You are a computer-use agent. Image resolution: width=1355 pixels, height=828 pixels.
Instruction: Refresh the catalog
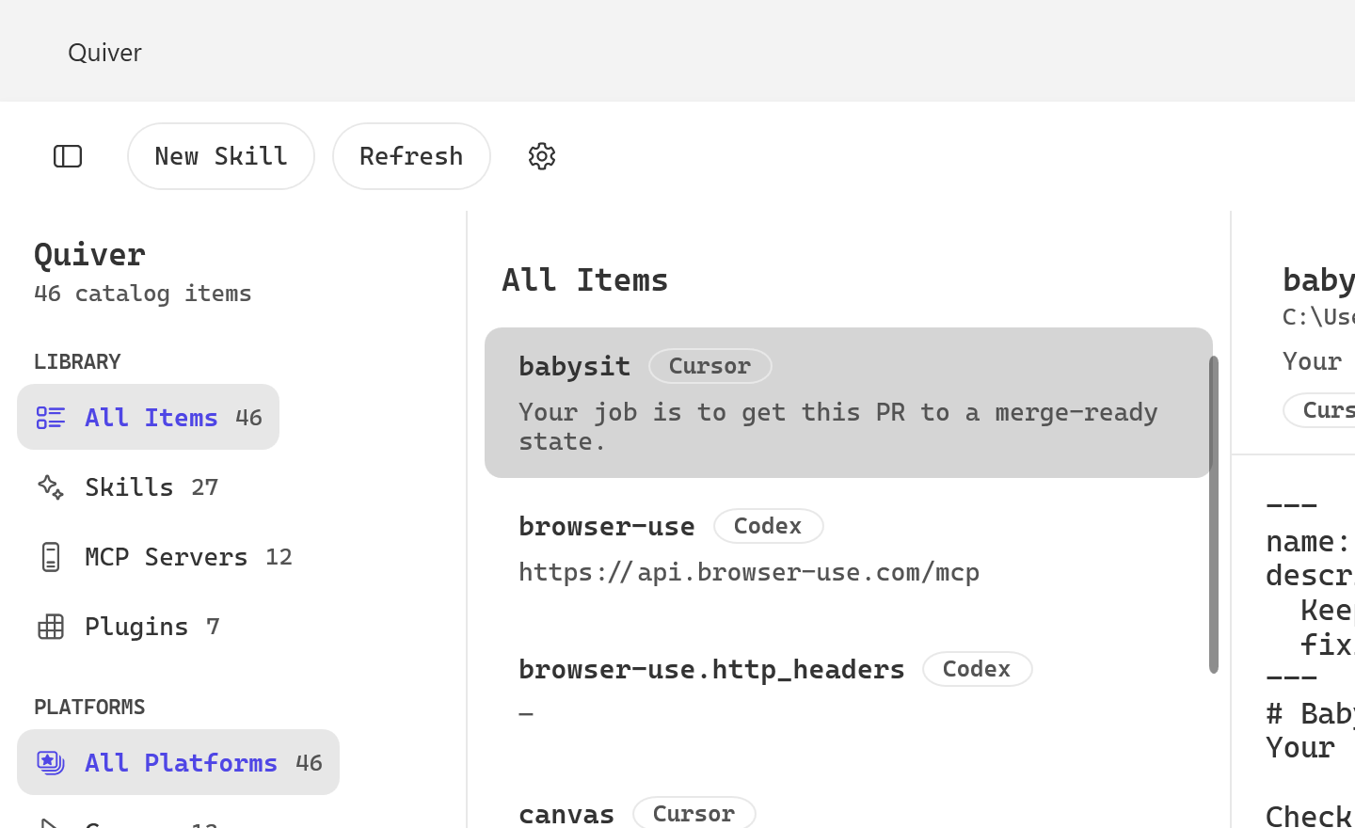411,156
